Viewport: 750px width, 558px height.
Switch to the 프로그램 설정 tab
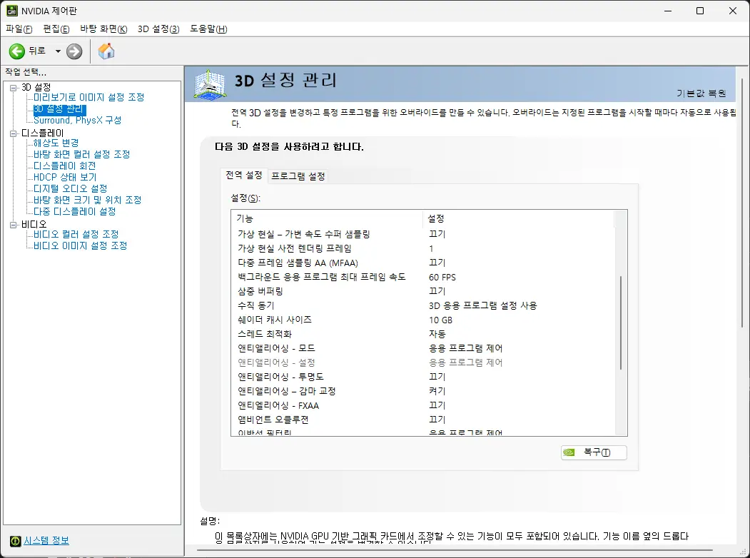(298, 176)
